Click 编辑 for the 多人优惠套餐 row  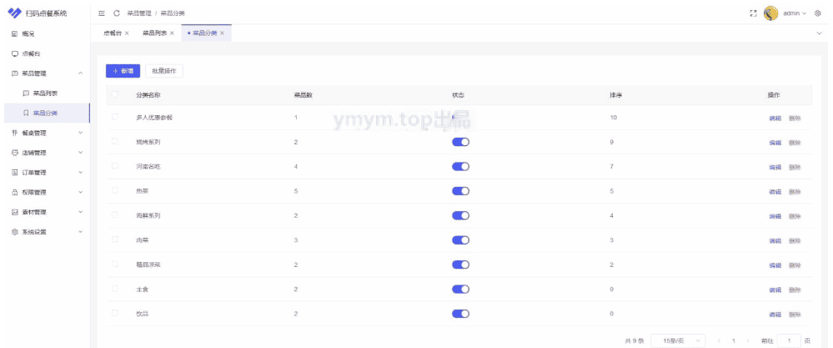point(775,118)
